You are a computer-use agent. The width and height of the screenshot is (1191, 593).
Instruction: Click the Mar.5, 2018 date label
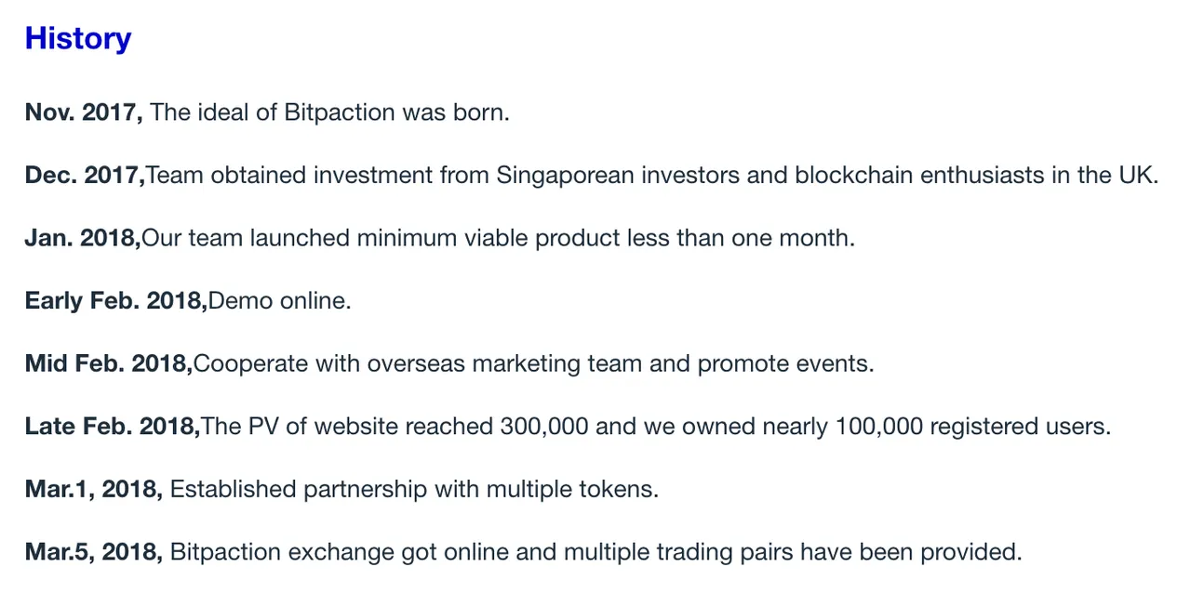pos(94,552)
